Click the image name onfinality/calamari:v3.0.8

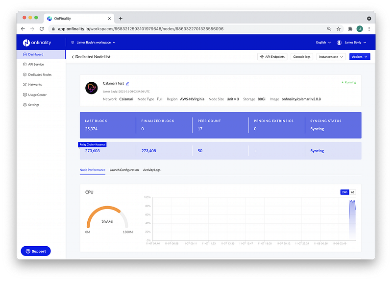coord(301,99)
